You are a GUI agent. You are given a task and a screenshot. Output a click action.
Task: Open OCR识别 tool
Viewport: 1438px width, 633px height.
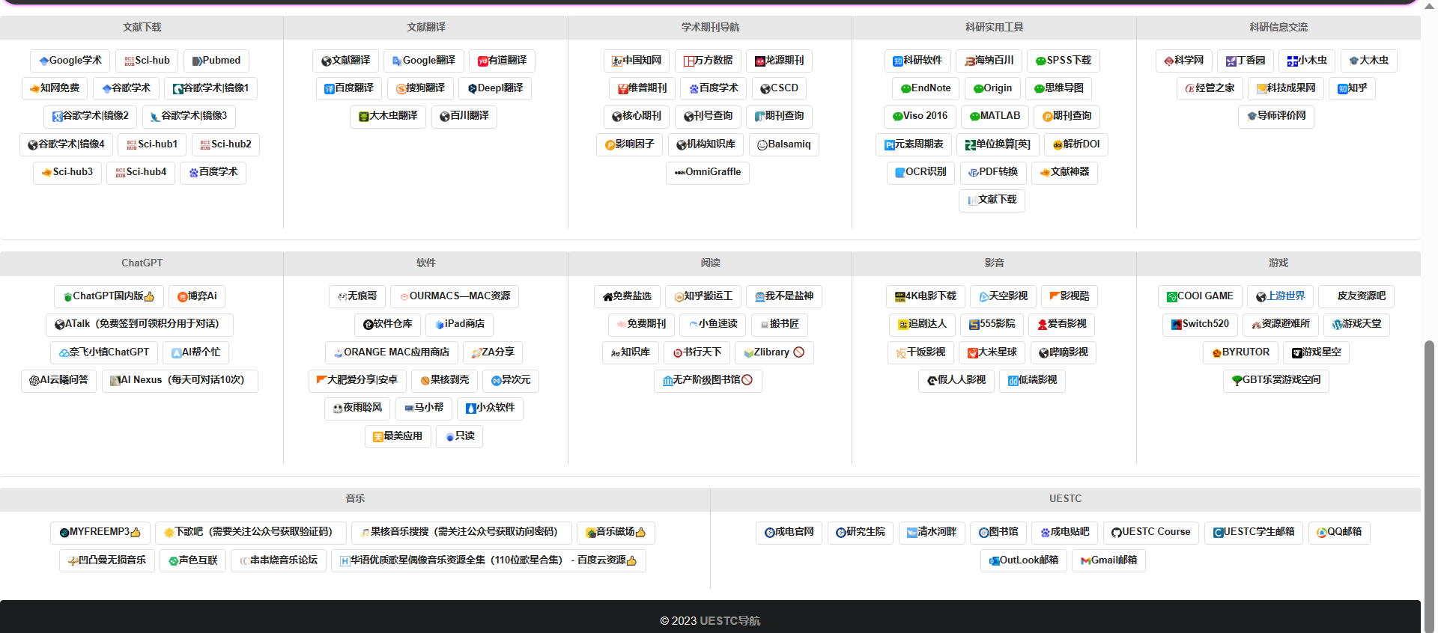921,172
